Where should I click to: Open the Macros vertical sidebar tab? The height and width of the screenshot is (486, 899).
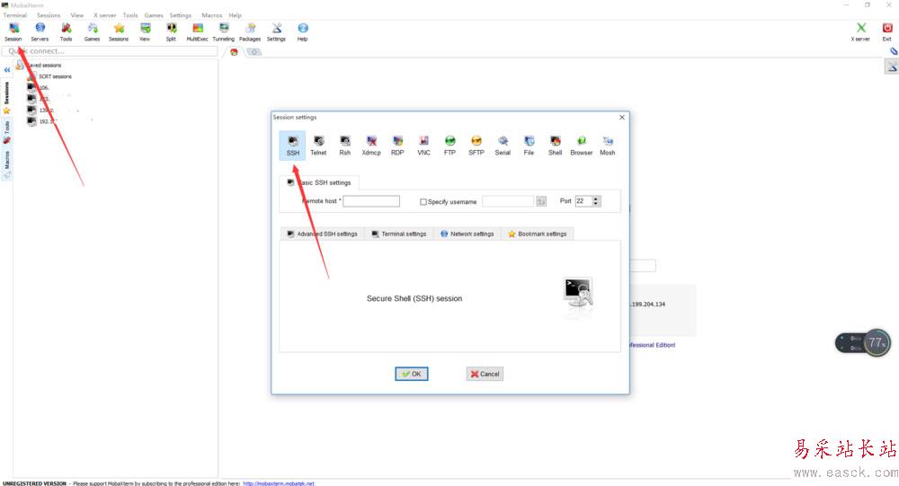[x=7, y=163]
